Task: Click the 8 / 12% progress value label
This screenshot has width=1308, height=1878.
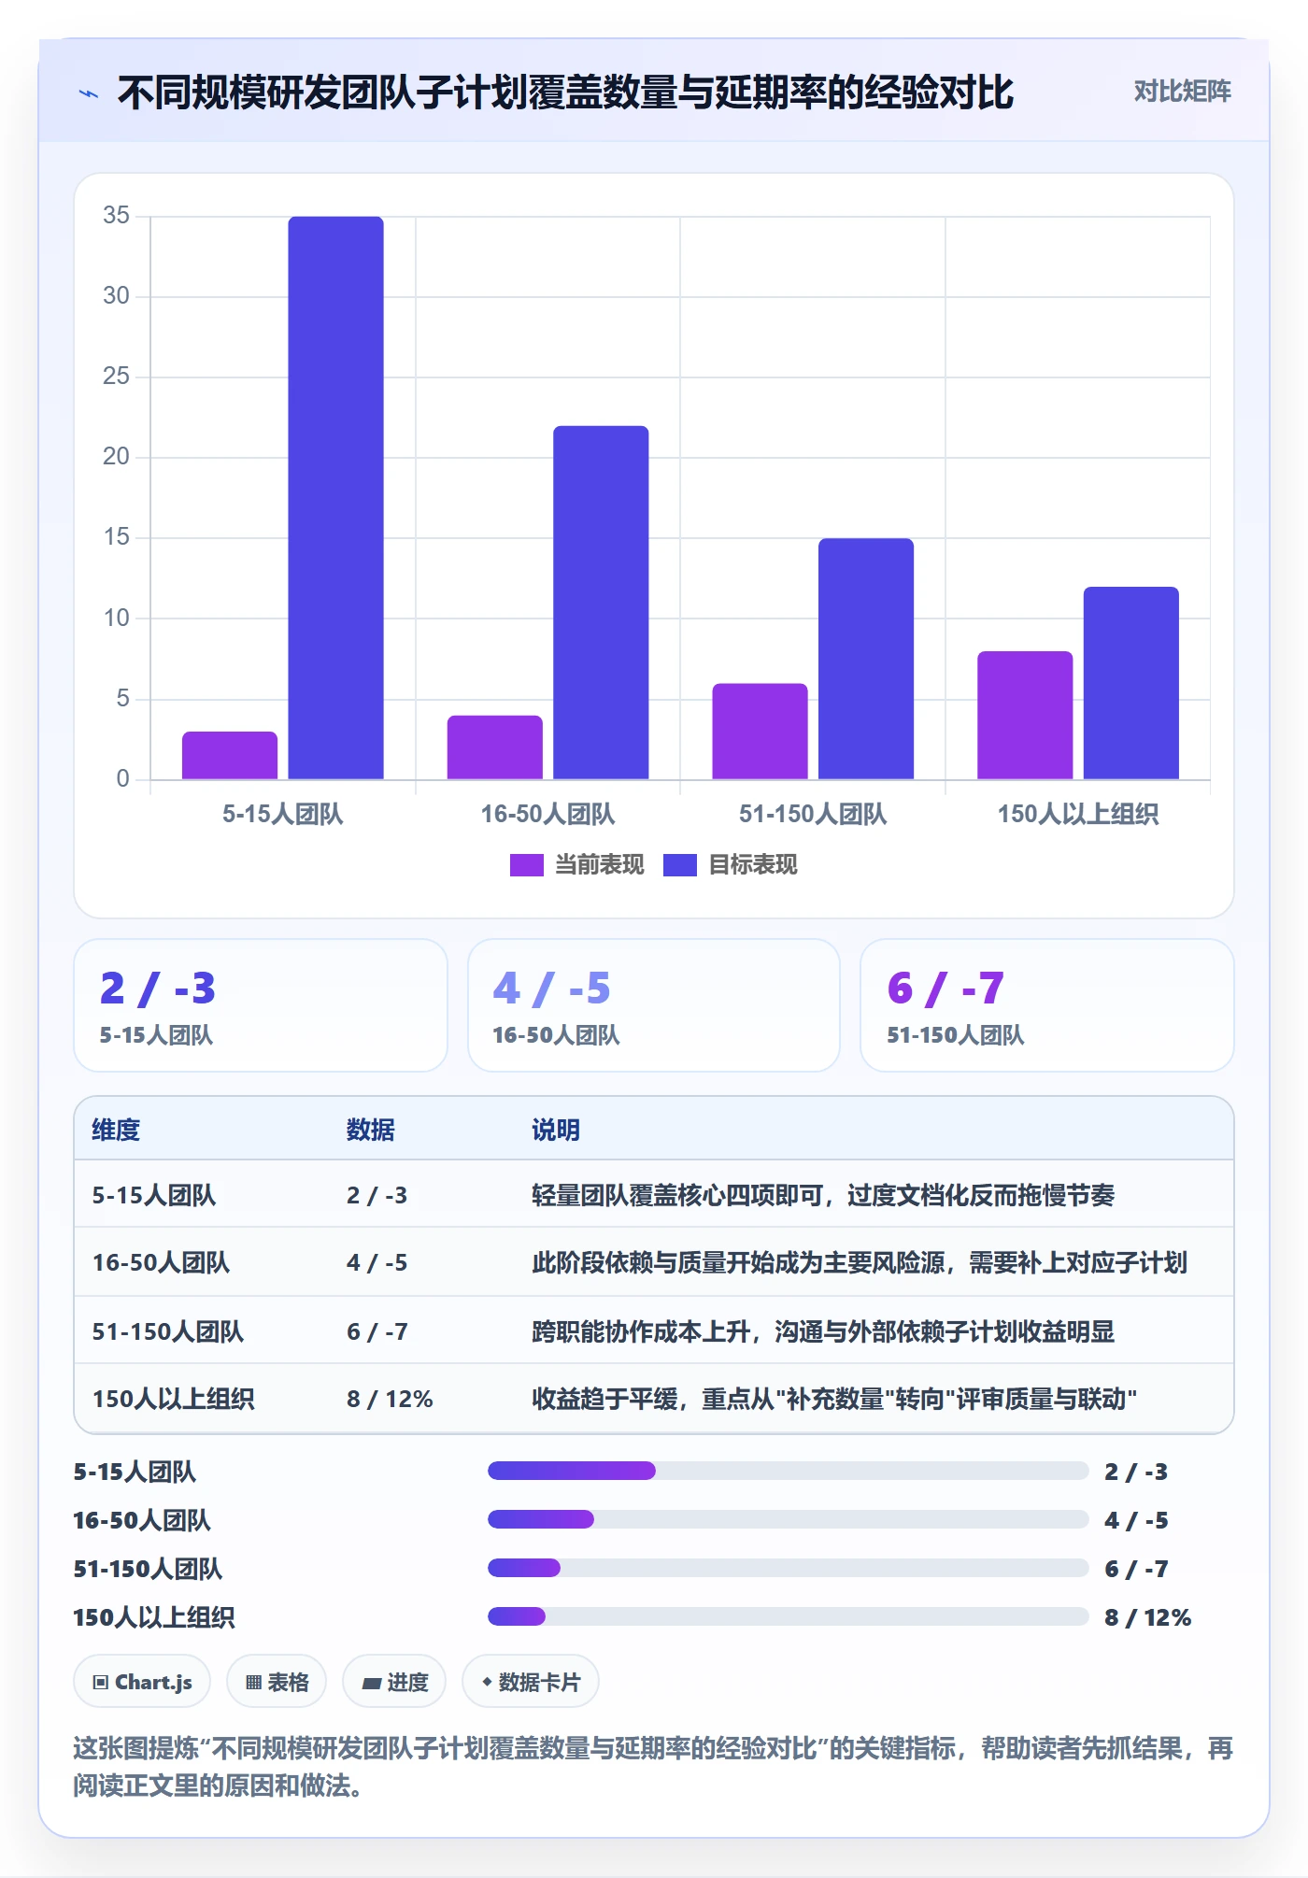Action: (x=1147, y=1617)
